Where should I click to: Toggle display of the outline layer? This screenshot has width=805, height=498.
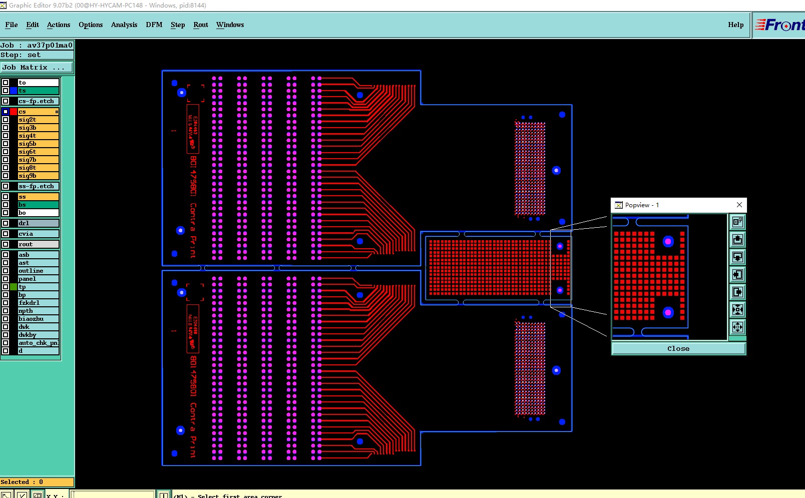tap(6, 271)
